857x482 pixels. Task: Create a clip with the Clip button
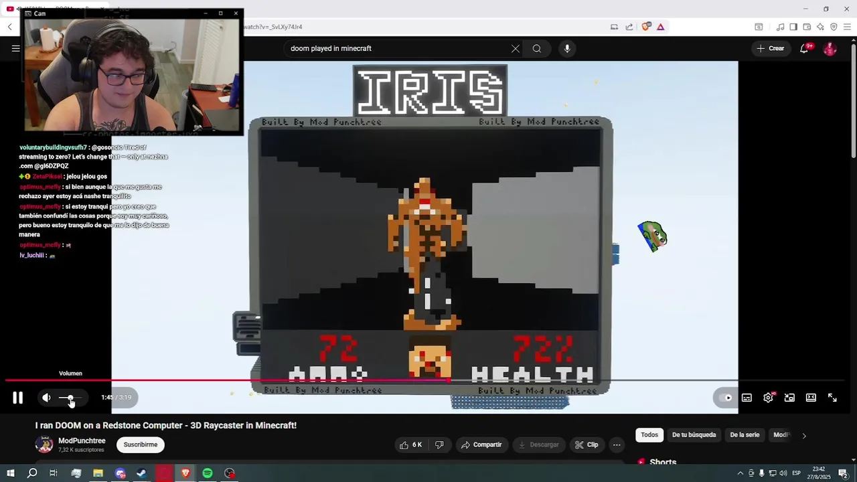pos(587,445)
